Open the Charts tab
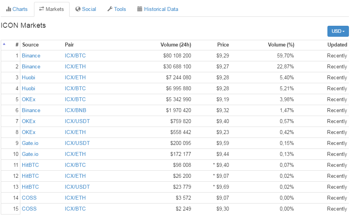This screenshot has width=354, height=218. point(17,9)
